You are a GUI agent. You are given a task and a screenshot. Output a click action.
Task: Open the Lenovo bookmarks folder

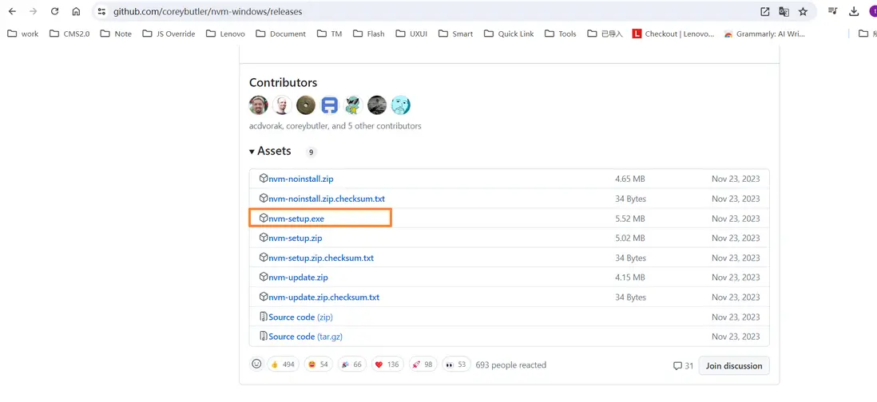(225, 33)
